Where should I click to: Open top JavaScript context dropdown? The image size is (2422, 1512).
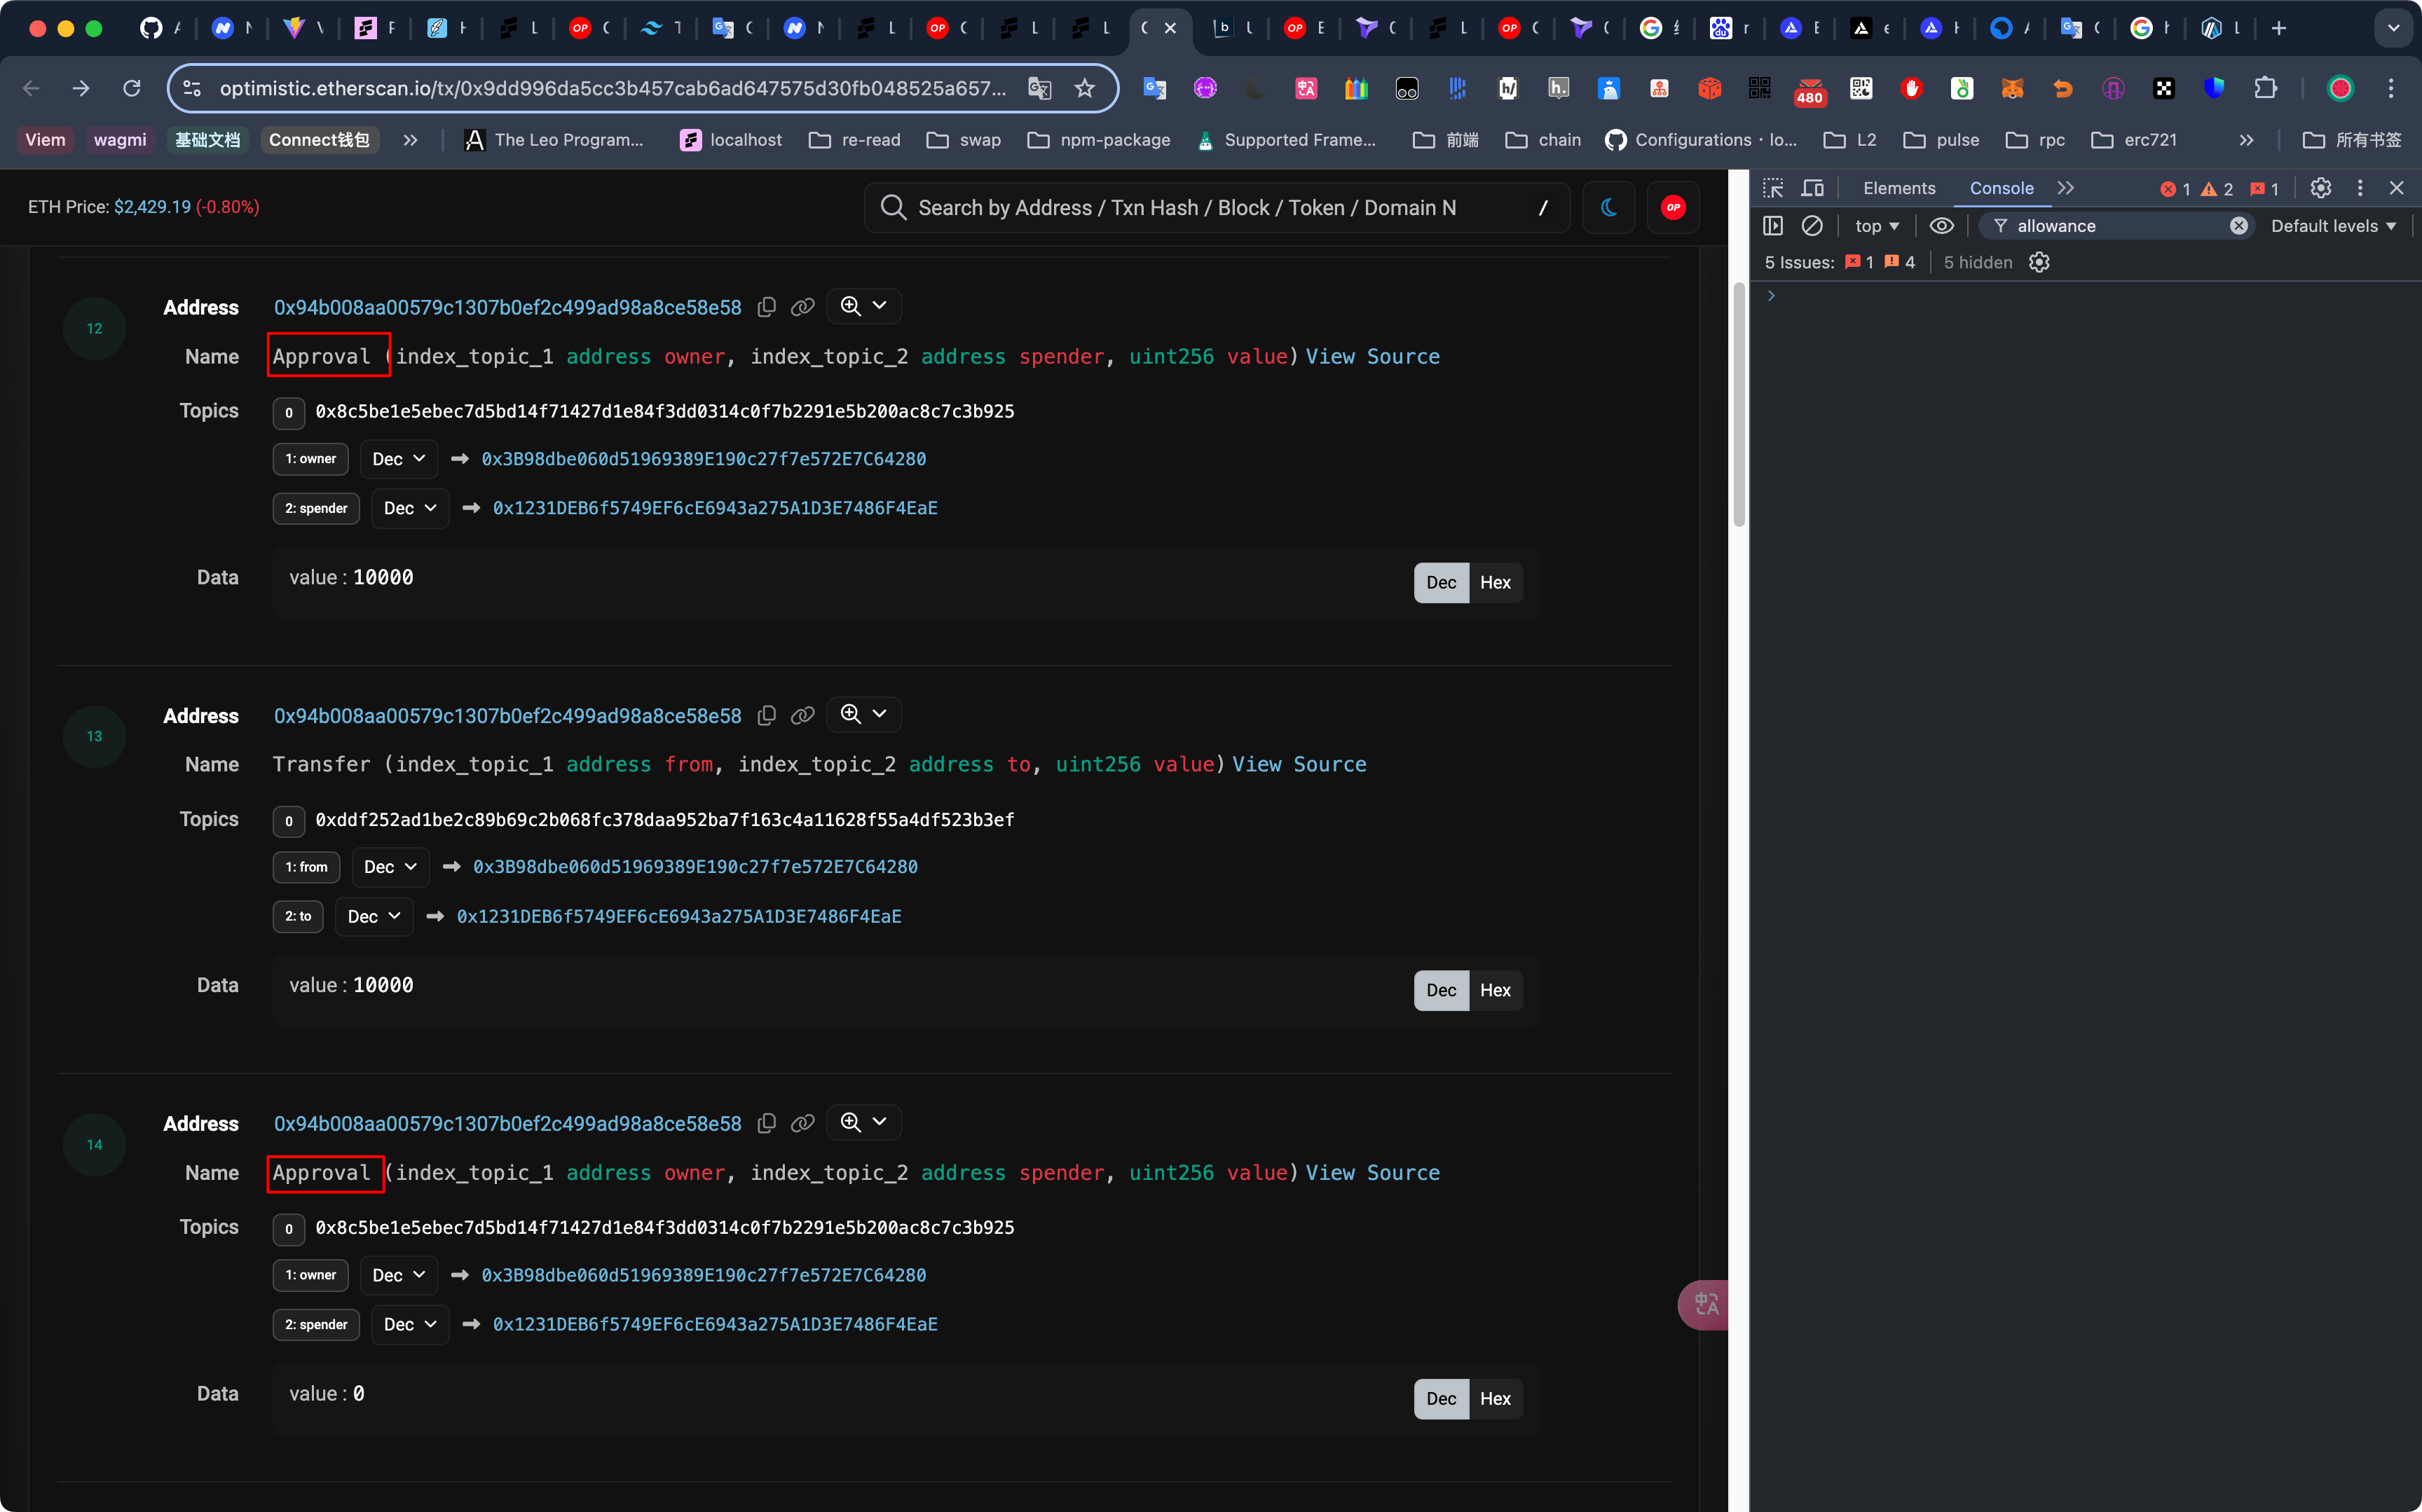coord(1877,226)
